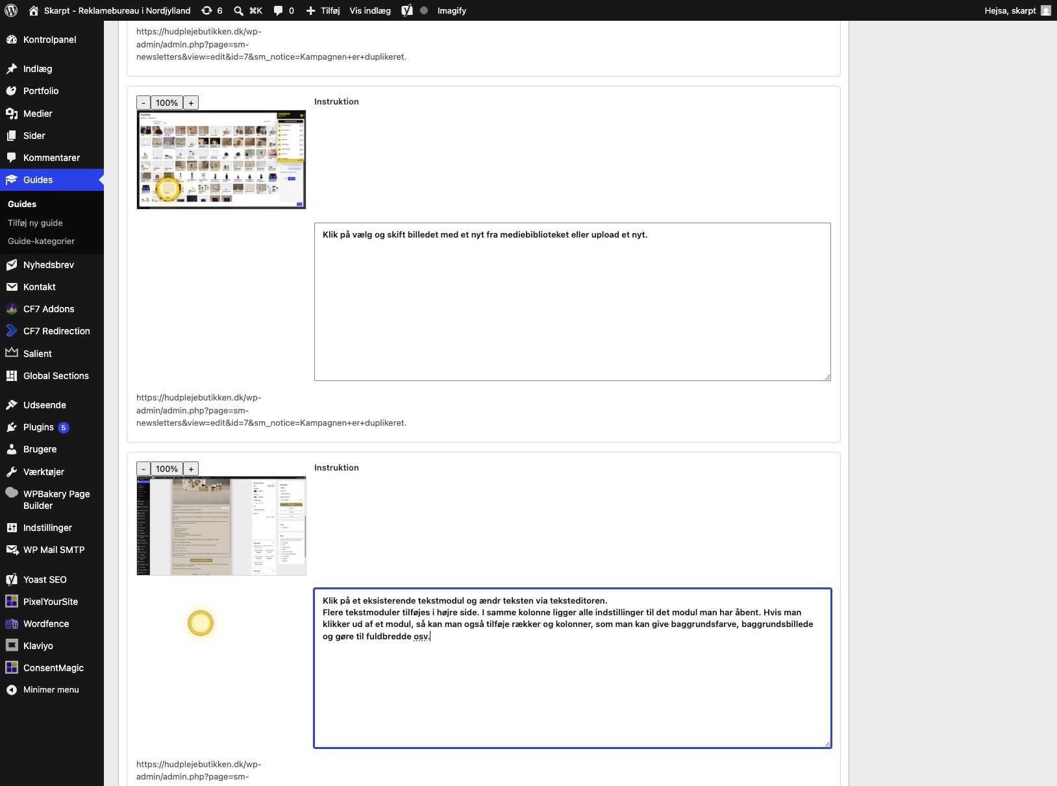
Task: Open the Tilføj new content menu
Action: [x=323, y=10]
